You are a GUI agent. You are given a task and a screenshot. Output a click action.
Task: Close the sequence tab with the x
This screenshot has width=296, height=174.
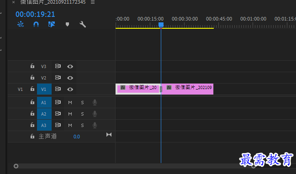pyautogui.click(x=13, y=2)
